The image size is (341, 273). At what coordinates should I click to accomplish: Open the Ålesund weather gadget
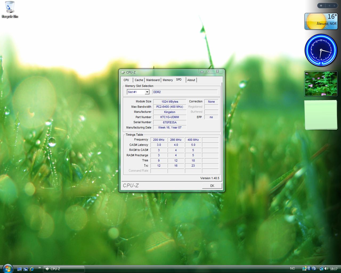(321, 21)
